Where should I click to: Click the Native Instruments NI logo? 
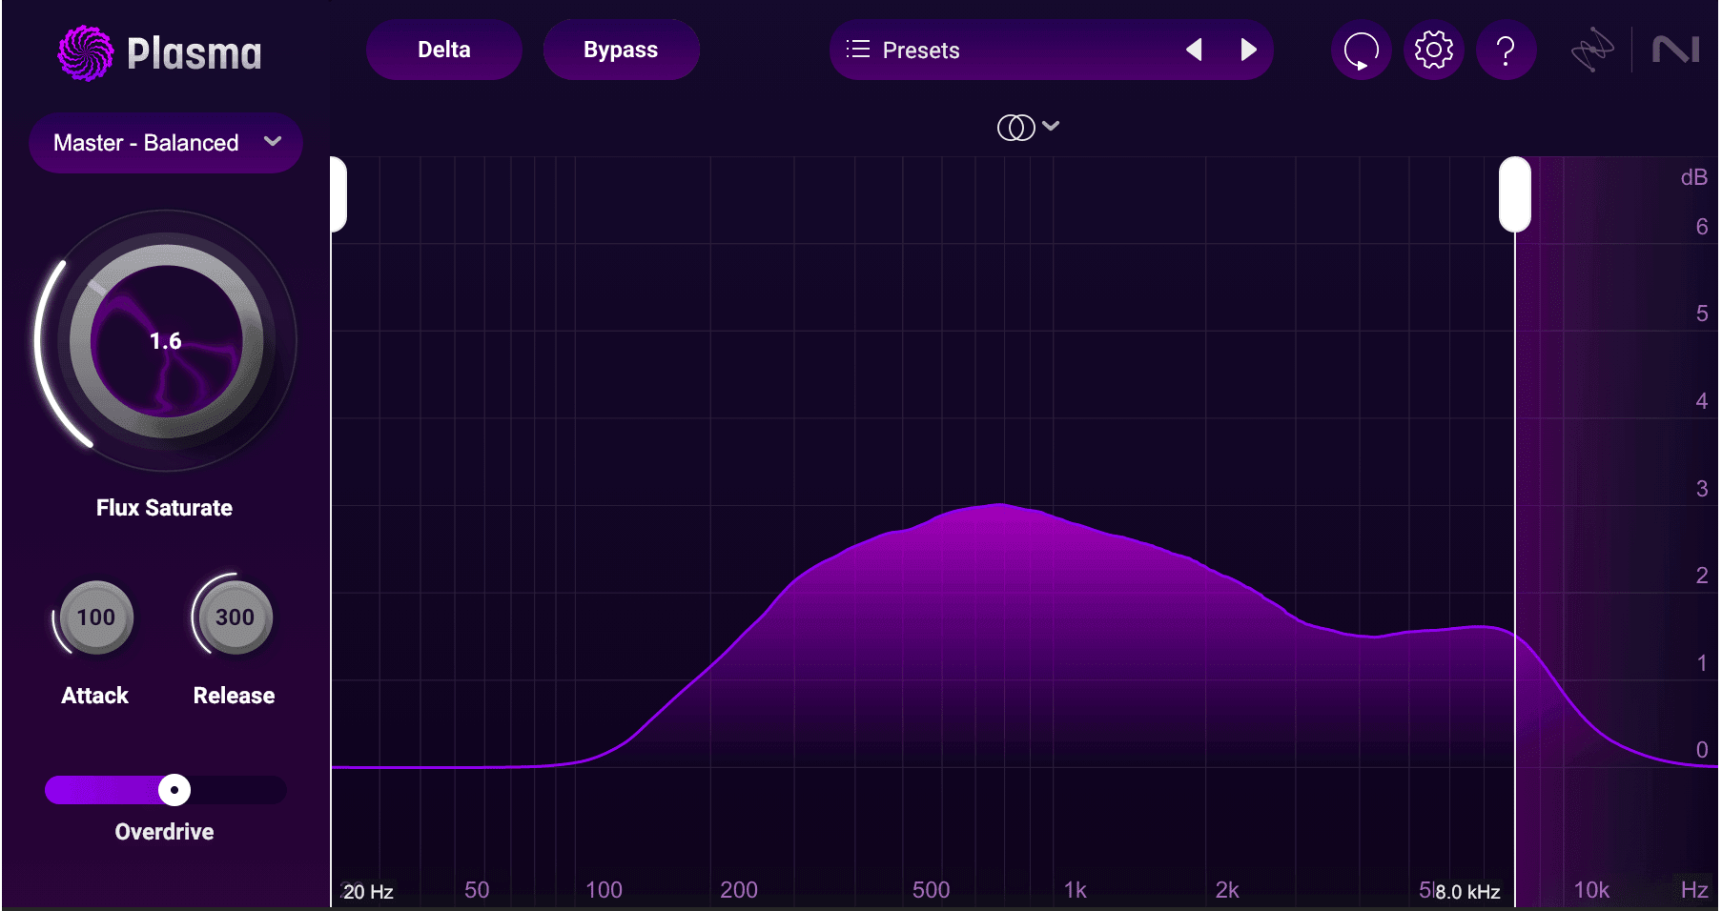coord(1675,50)
